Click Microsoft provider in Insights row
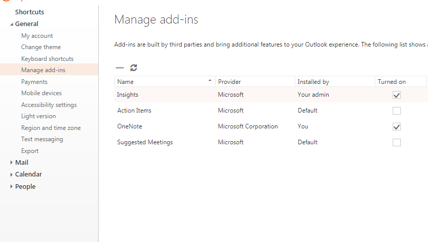428x242 pixels. (231, 95)
